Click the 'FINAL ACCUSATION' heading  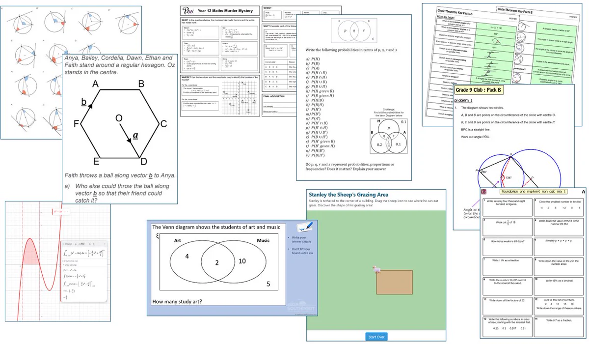(x=275, y=96)
